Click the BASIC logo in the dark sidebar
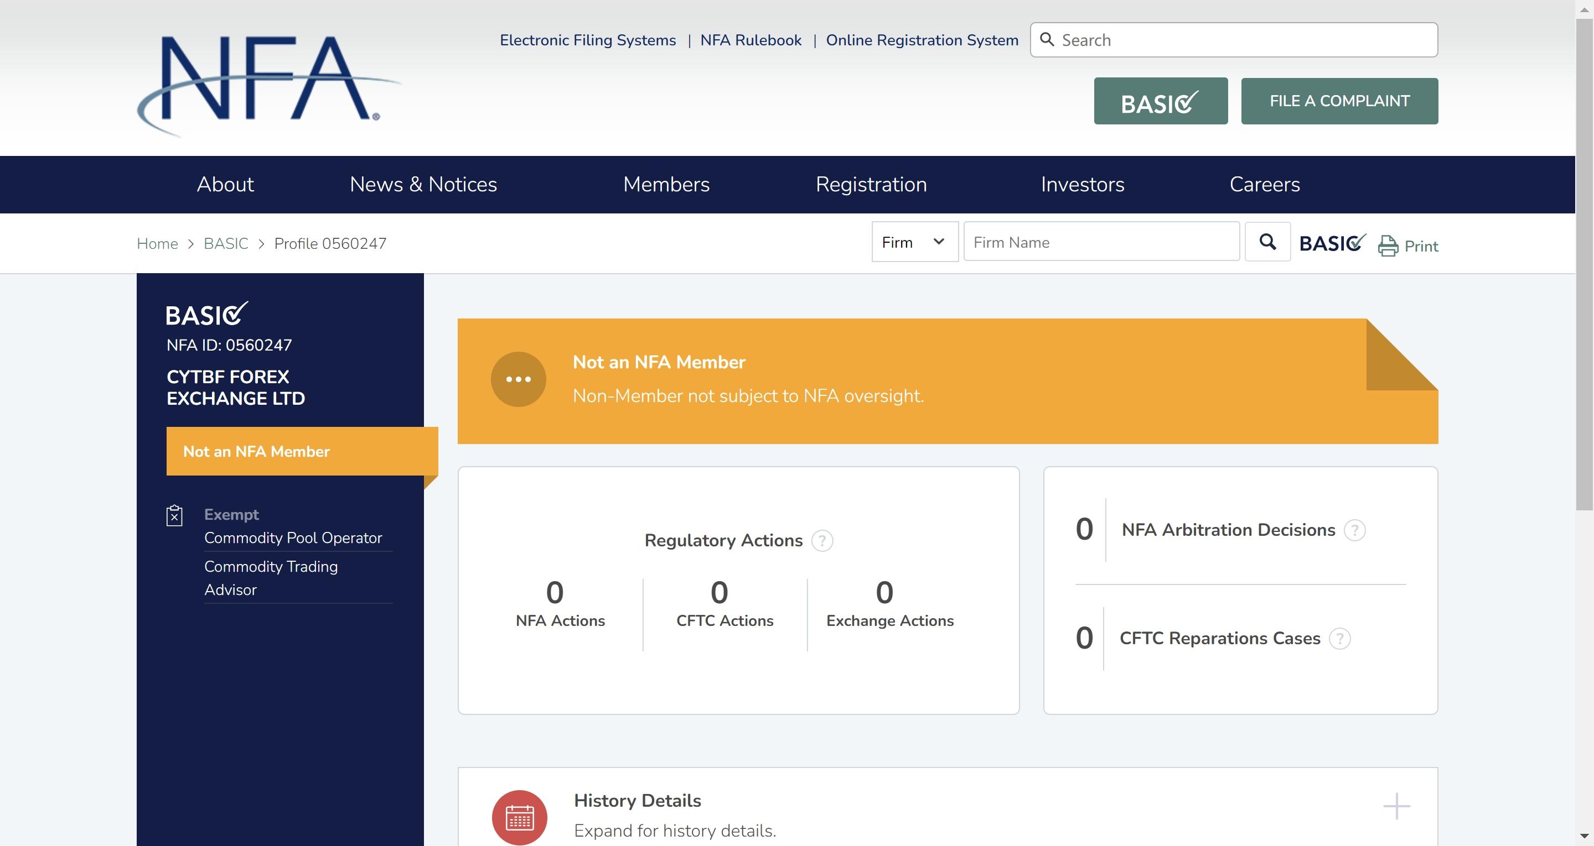 tap(206, 314)
